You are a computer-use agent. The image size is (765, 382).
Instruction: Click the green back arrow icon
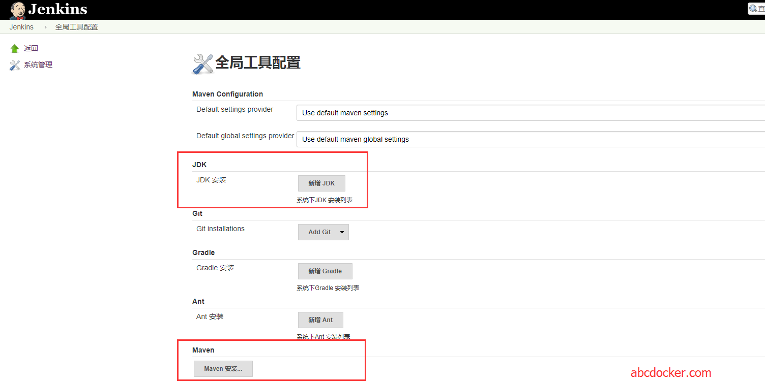tap(14, 48)
